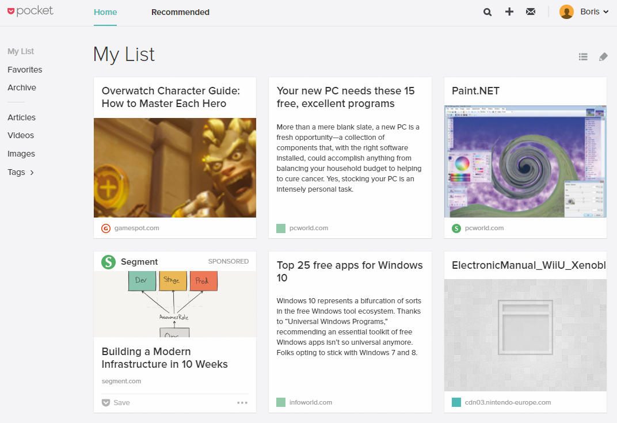617x423 pixels.
Task: Click the plus icon to add item
Action: pyautogui.click(x=509, y=12)
